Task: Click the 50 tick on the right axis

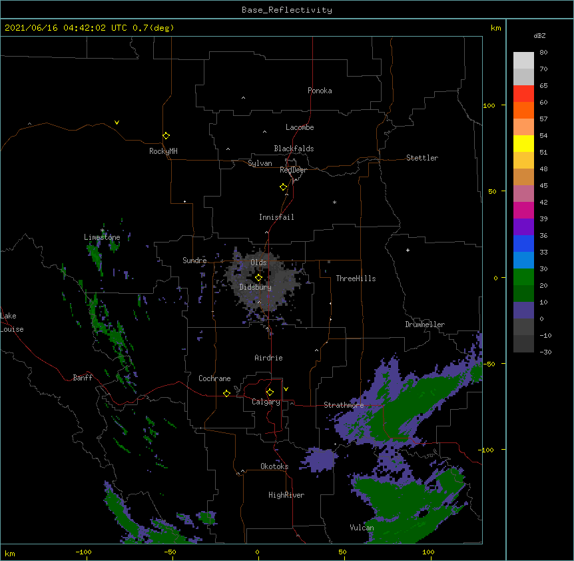Action: pos(492,191)
